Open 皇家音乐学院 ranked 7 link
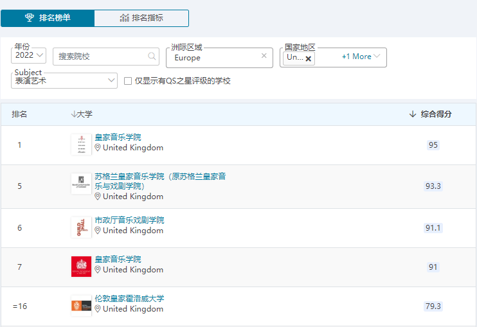Image resolution: width=477 pixels, height=327 pixels. 118,260
